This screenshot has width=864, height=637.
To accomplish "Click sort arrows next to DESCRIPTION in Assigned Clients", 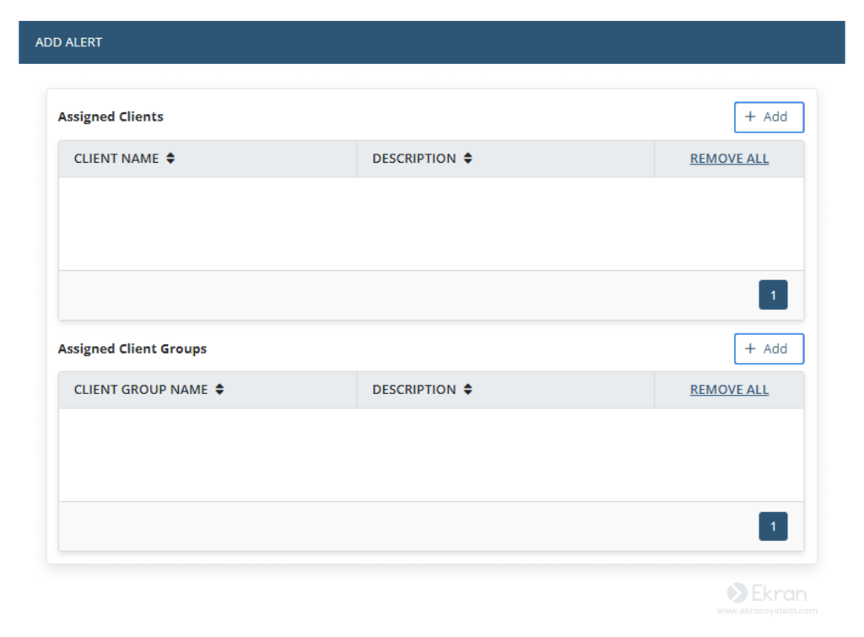I will click(x=467, y=159).
